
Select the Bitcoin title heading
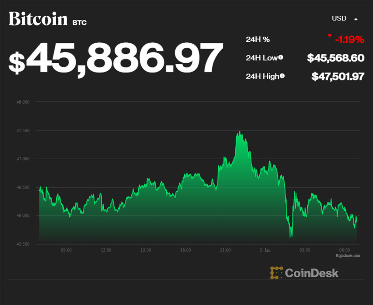point(38,19)
